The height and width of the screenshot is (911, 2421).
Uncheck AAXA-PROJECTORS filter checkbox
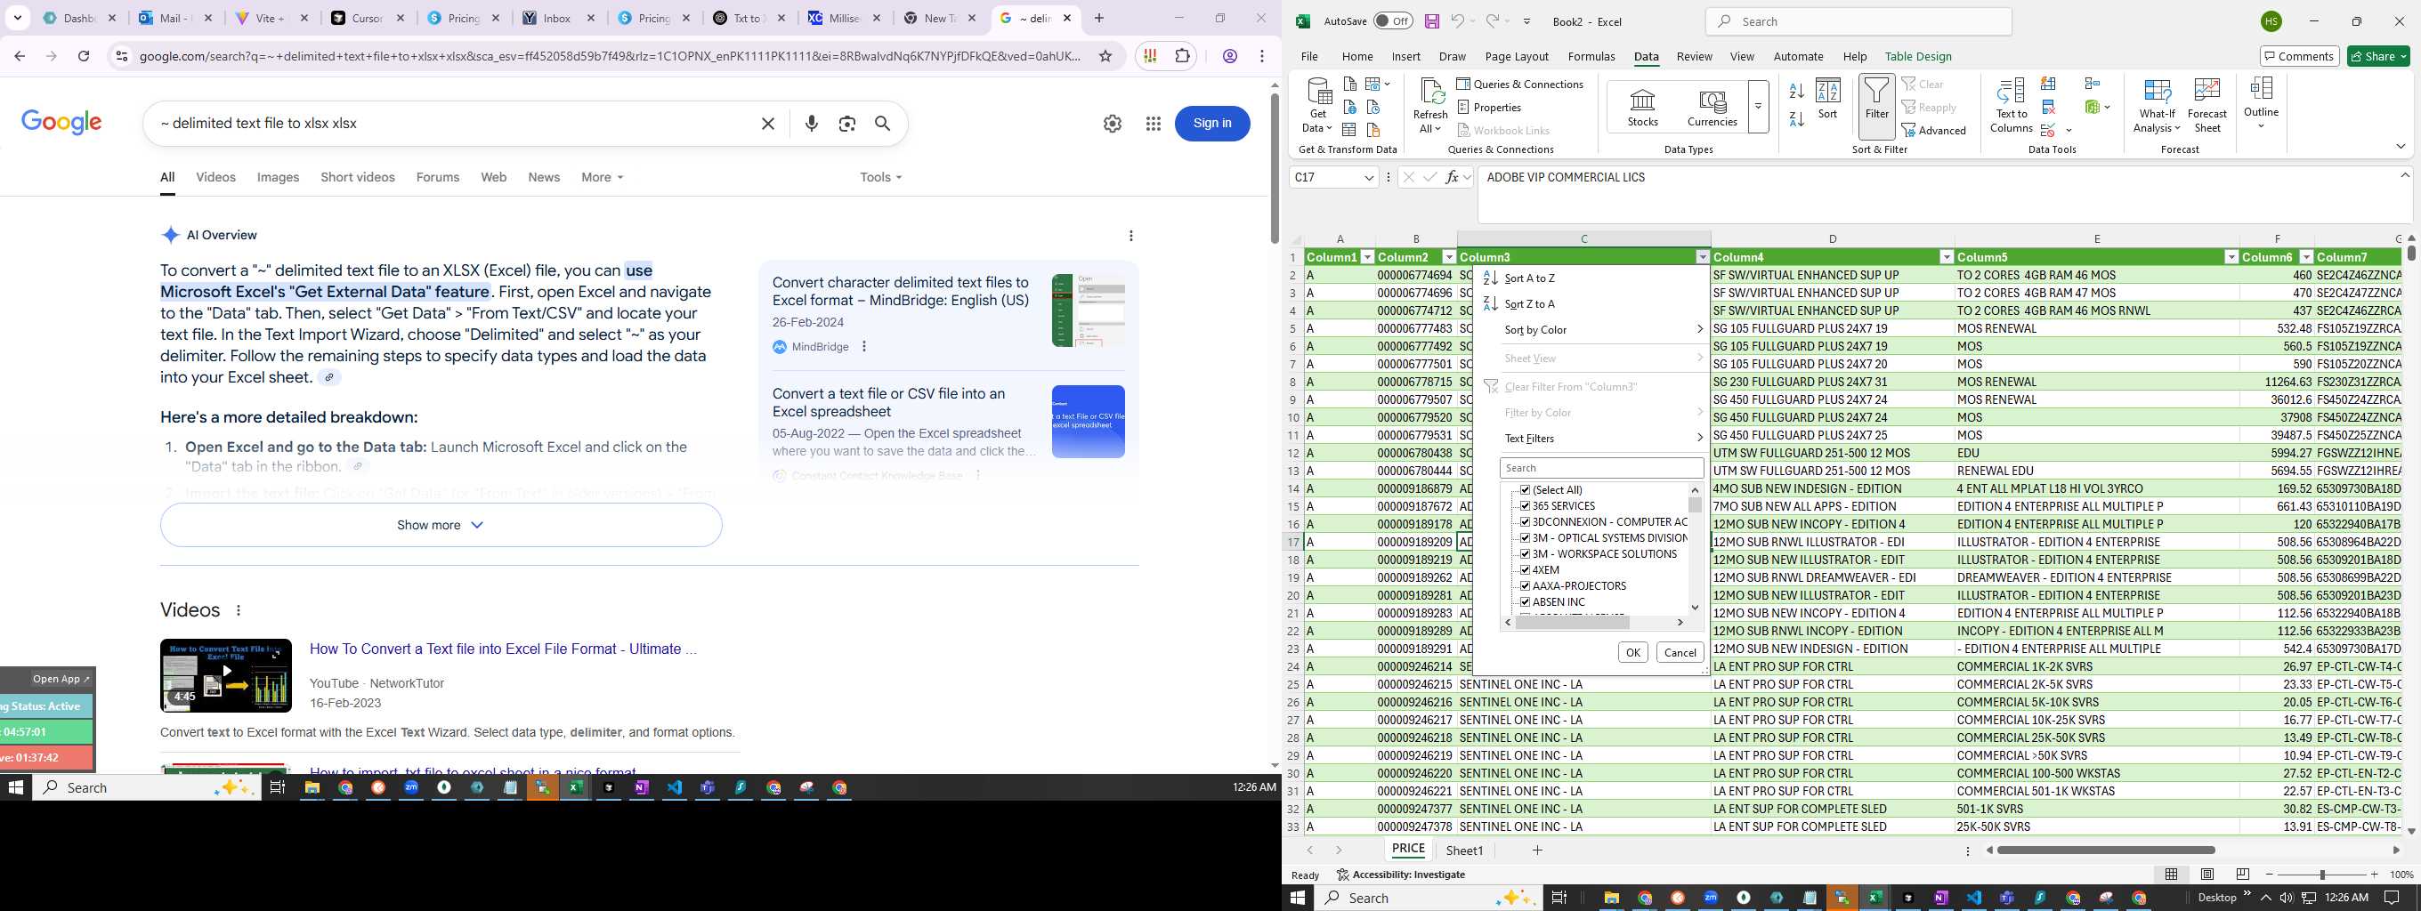pos(1525,586)
